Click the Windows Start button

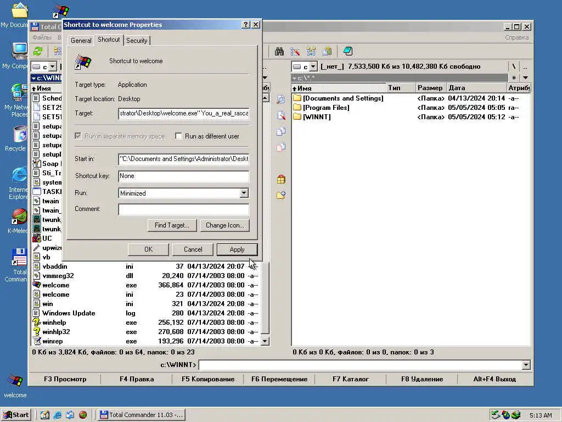click(16, 415)
